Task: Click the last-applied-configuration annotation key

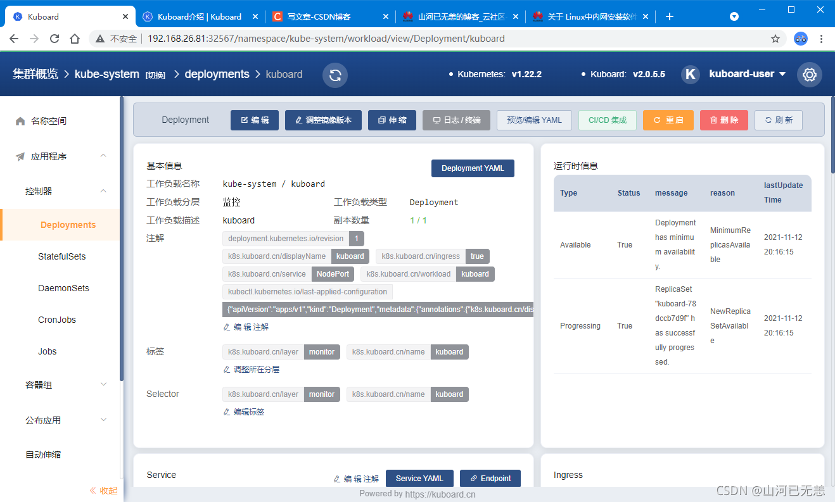Action: [308, 292]
